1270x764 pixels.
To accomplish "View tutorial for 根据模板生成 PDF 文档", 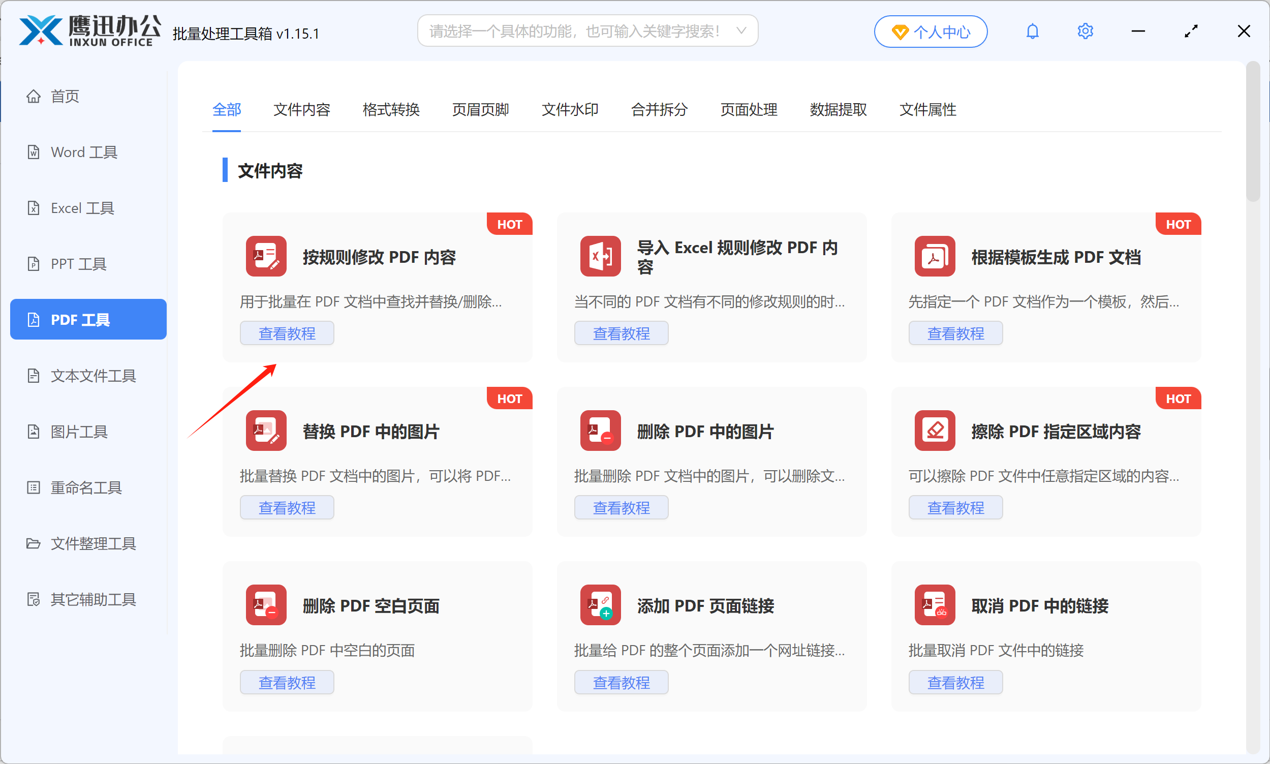I will [956, 333].
